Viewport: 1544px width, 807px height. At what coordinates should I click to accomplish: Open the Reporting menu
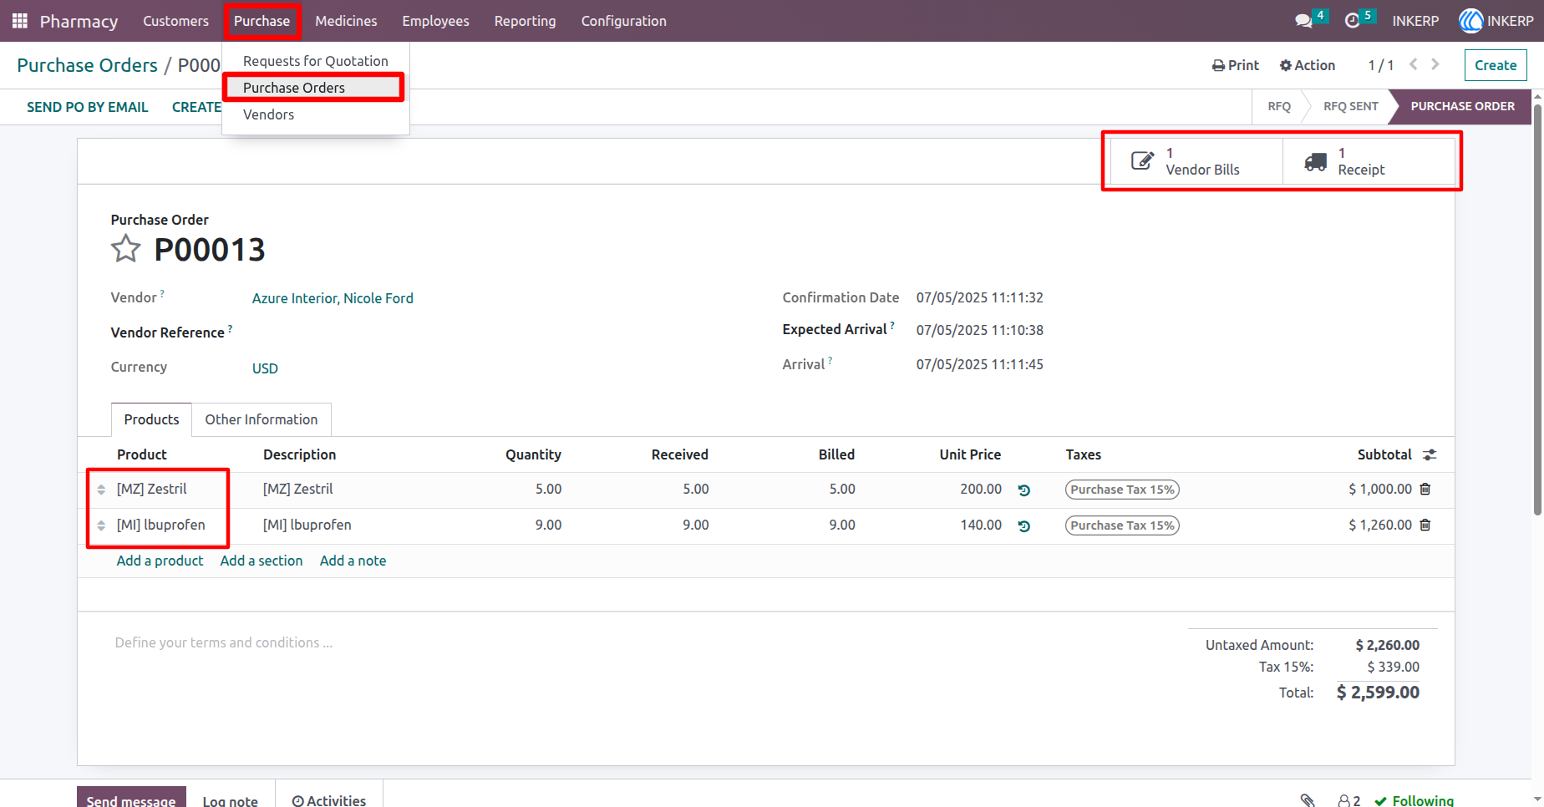(525, 21)
